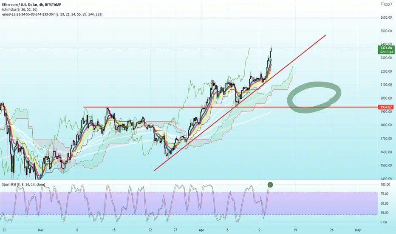Click the May label on the time axis

(x=358, y=230)
